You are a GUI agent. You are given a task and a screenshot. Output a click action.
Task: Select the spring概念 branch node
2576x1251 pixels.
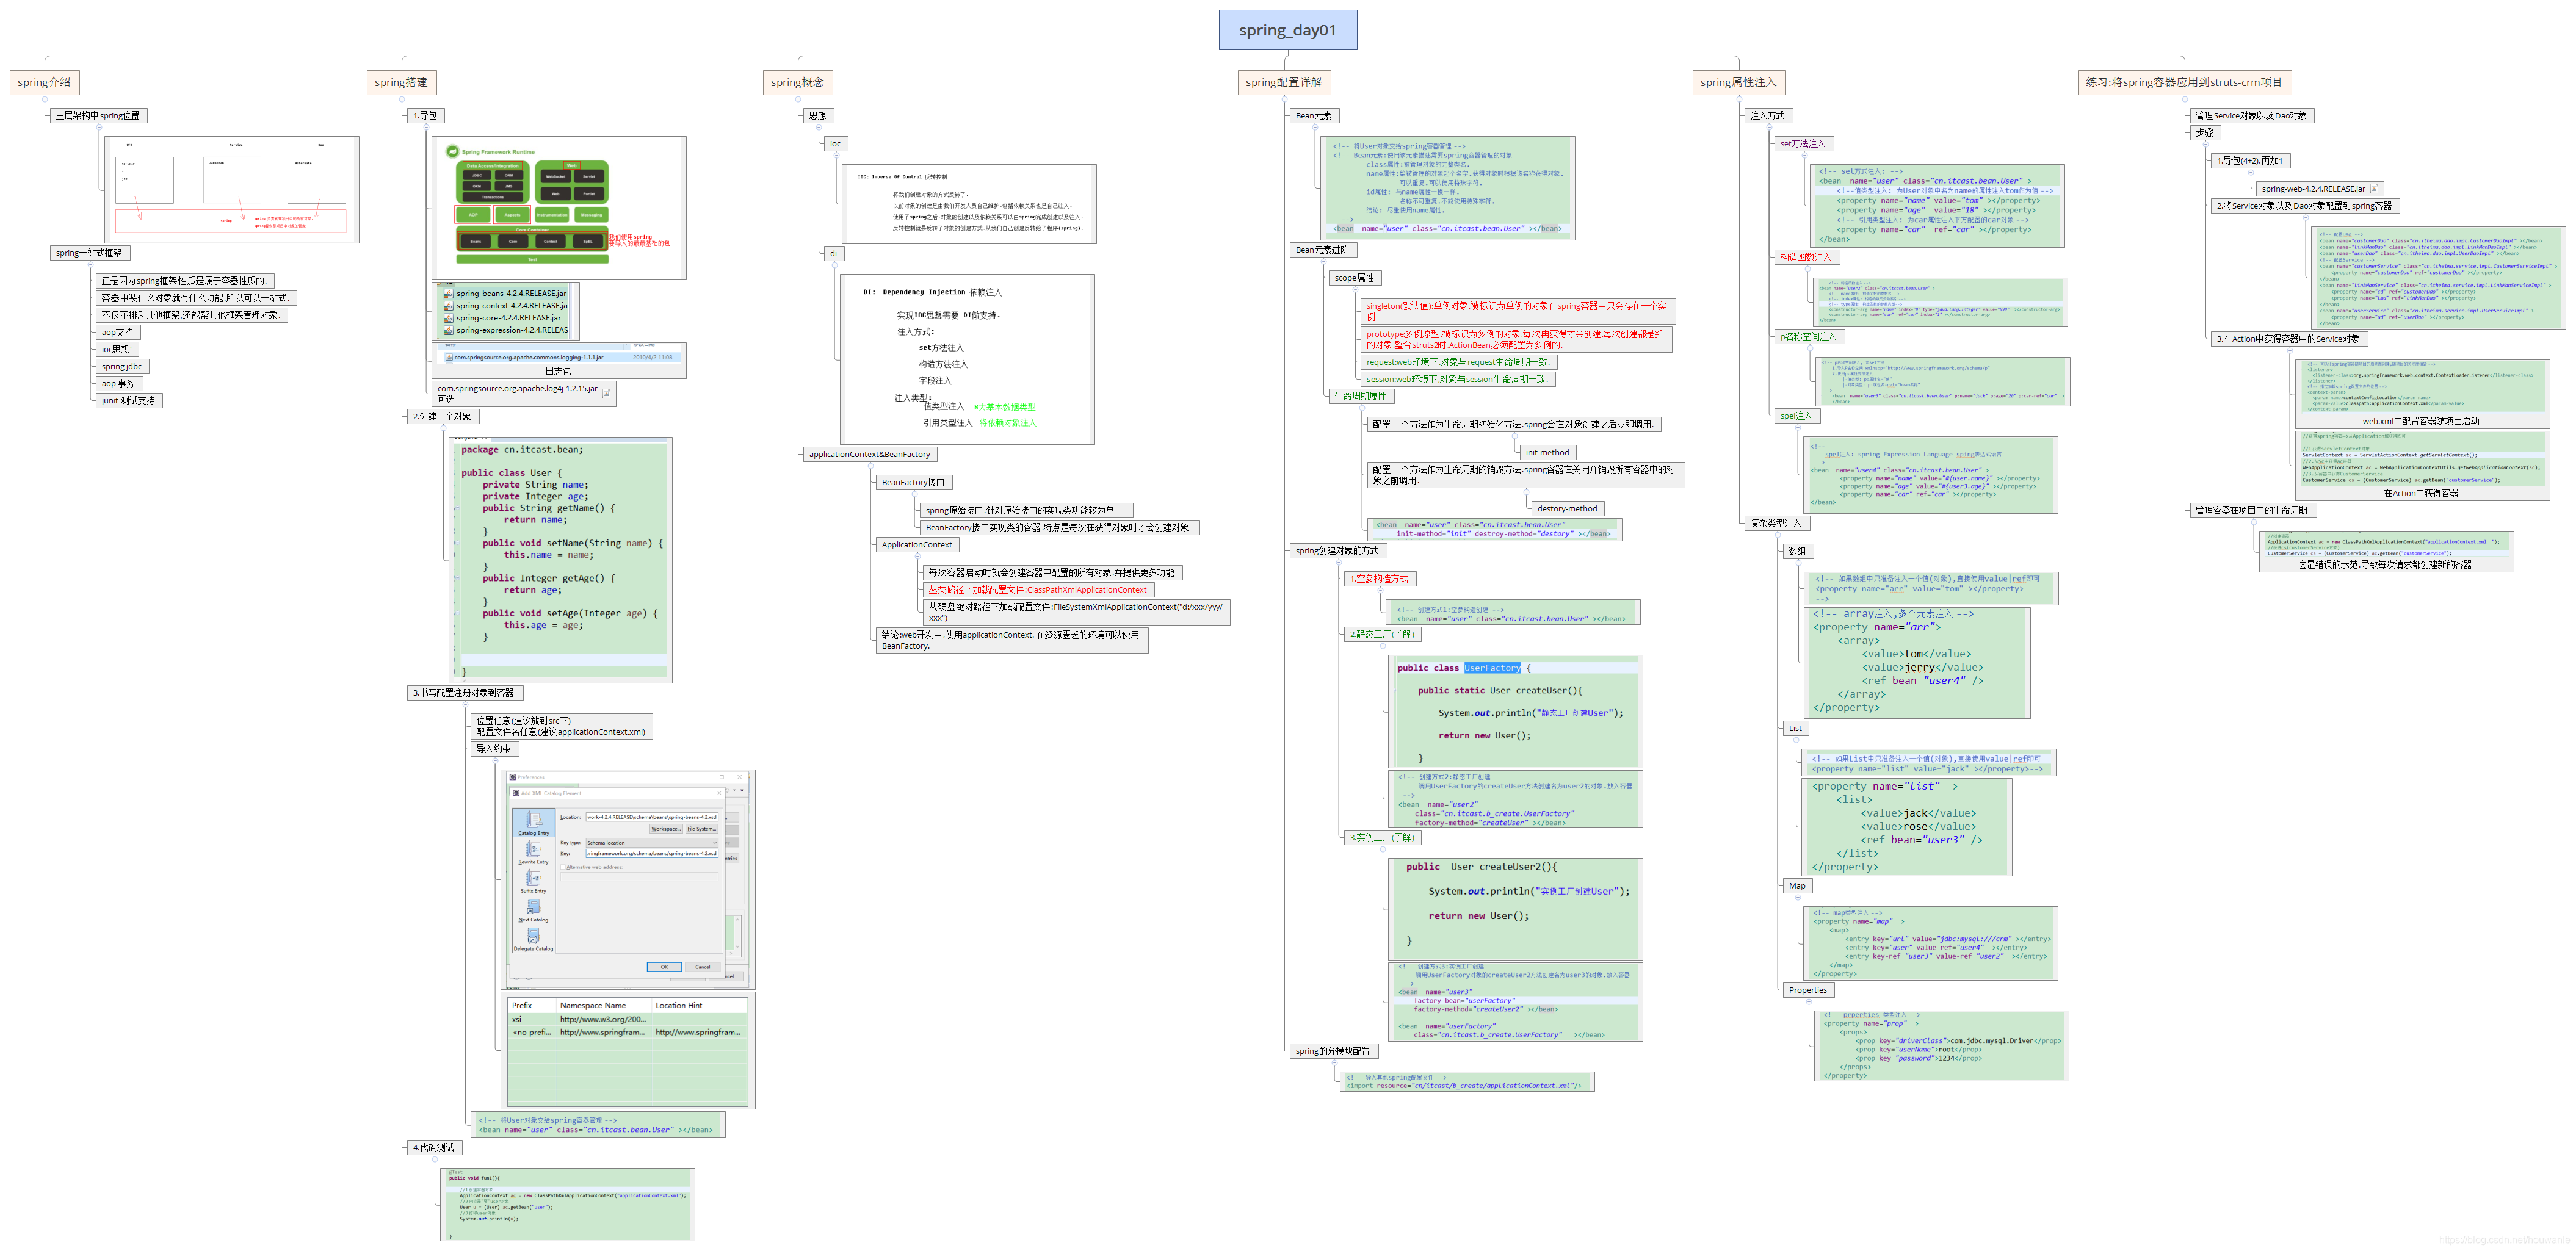tap(797, 82)
